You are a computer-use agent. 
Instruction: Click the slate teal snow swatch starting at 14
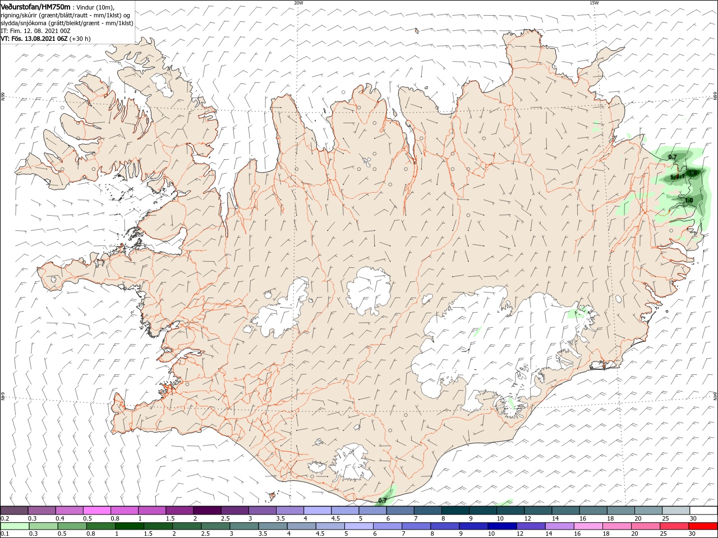click(x=566, y=511)
